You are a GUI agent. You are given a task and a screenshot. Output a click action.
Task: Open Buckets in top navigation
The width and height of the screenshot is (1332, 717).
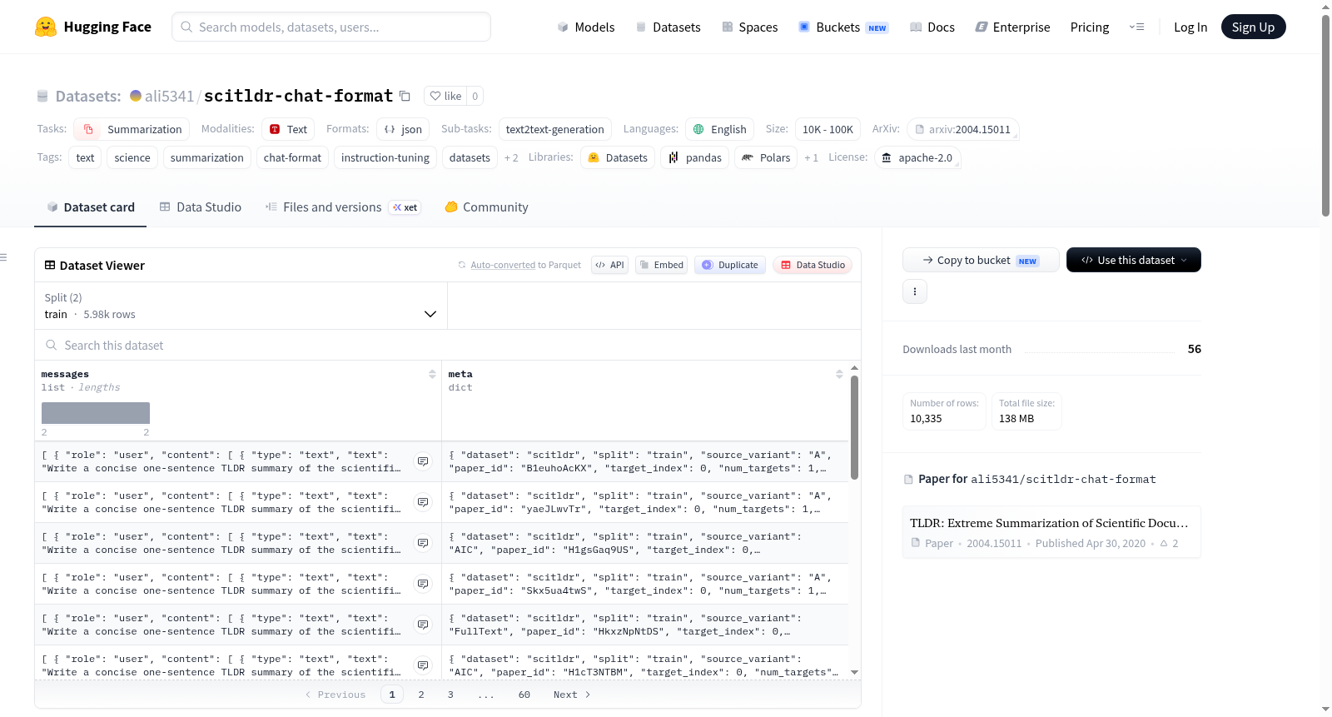pyautogui.click(x=843, y=27)
